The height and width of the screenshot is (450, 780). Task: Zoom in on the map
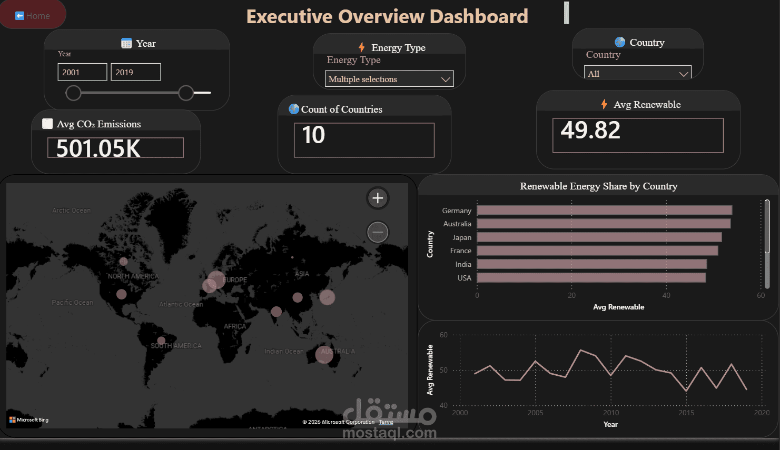click(x=378, y=198)
